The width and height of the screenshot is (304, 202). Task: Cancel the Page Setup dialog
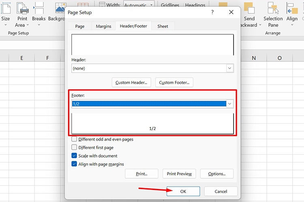[221, 191]
